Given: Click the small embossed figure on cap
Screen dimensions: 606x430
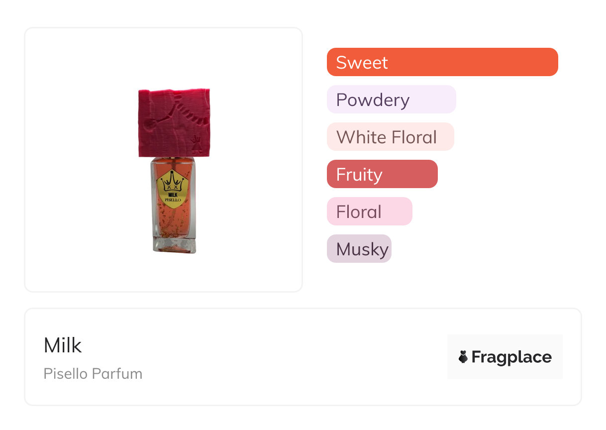Looking at the screenshot, I should coord(196,144).
